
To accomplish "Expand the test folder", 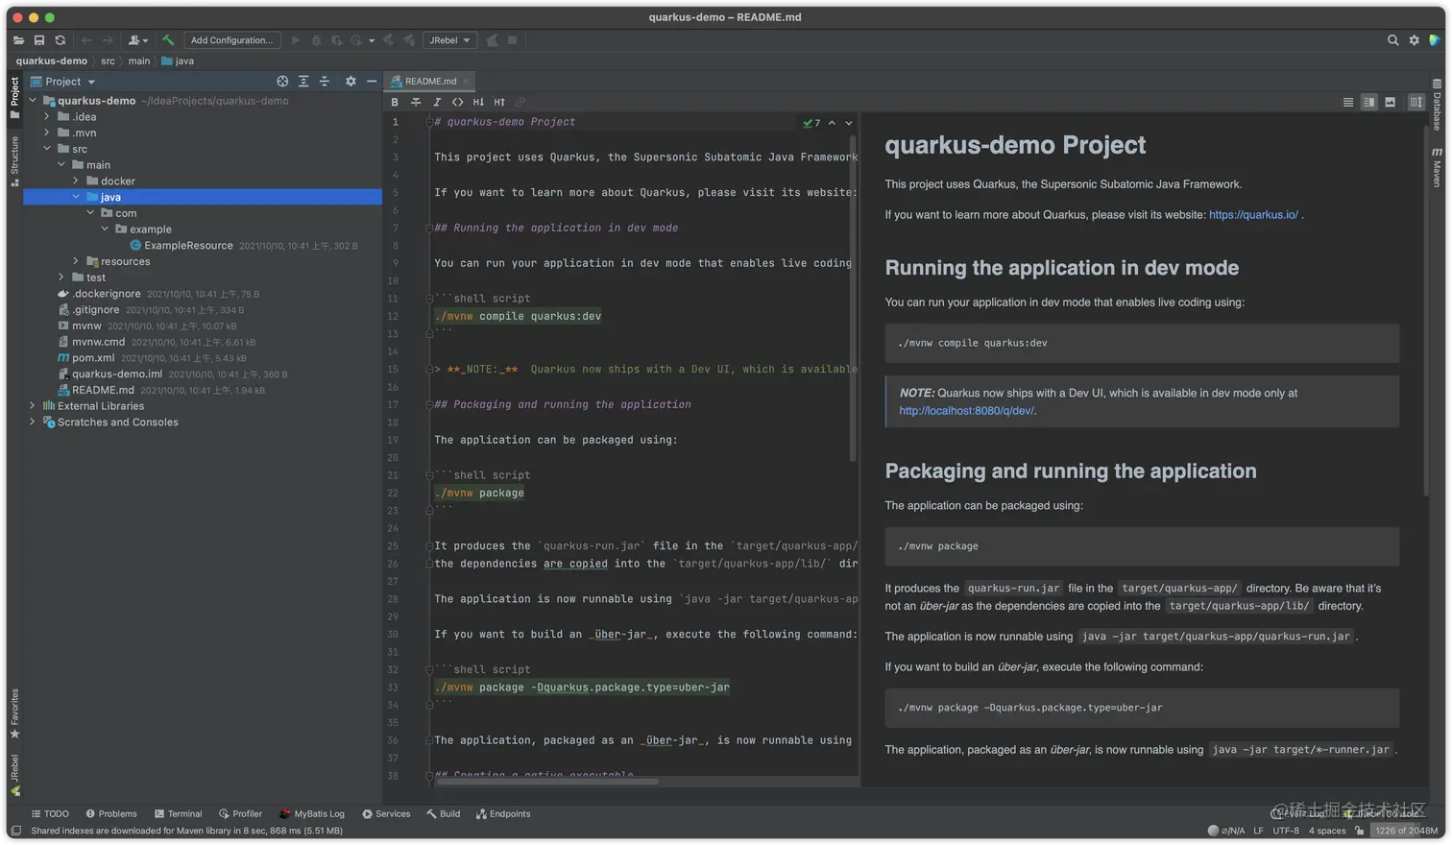I will click(61, 278).
